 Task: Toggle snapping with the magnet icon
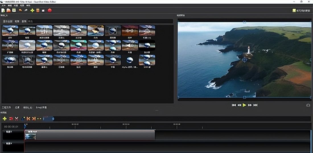click(x=11, y=119)
